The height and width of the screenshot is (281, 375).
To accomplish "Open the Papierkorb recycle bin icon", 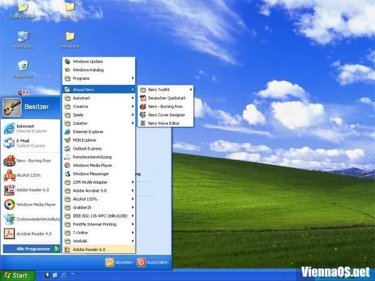I will pyautogui.click(x=24, y=66).
